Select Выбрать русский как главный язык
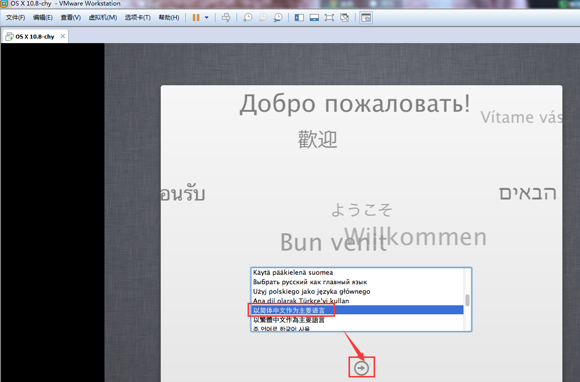This screenshot has height=382, width=580. coord(357,282)
